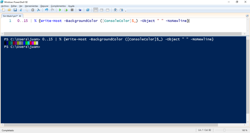Click the yellow output color block

(35, 43)
